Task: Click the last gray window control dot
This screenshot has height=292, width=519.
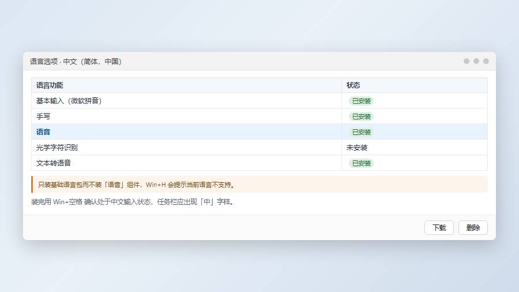Action: tap(486, 61)
